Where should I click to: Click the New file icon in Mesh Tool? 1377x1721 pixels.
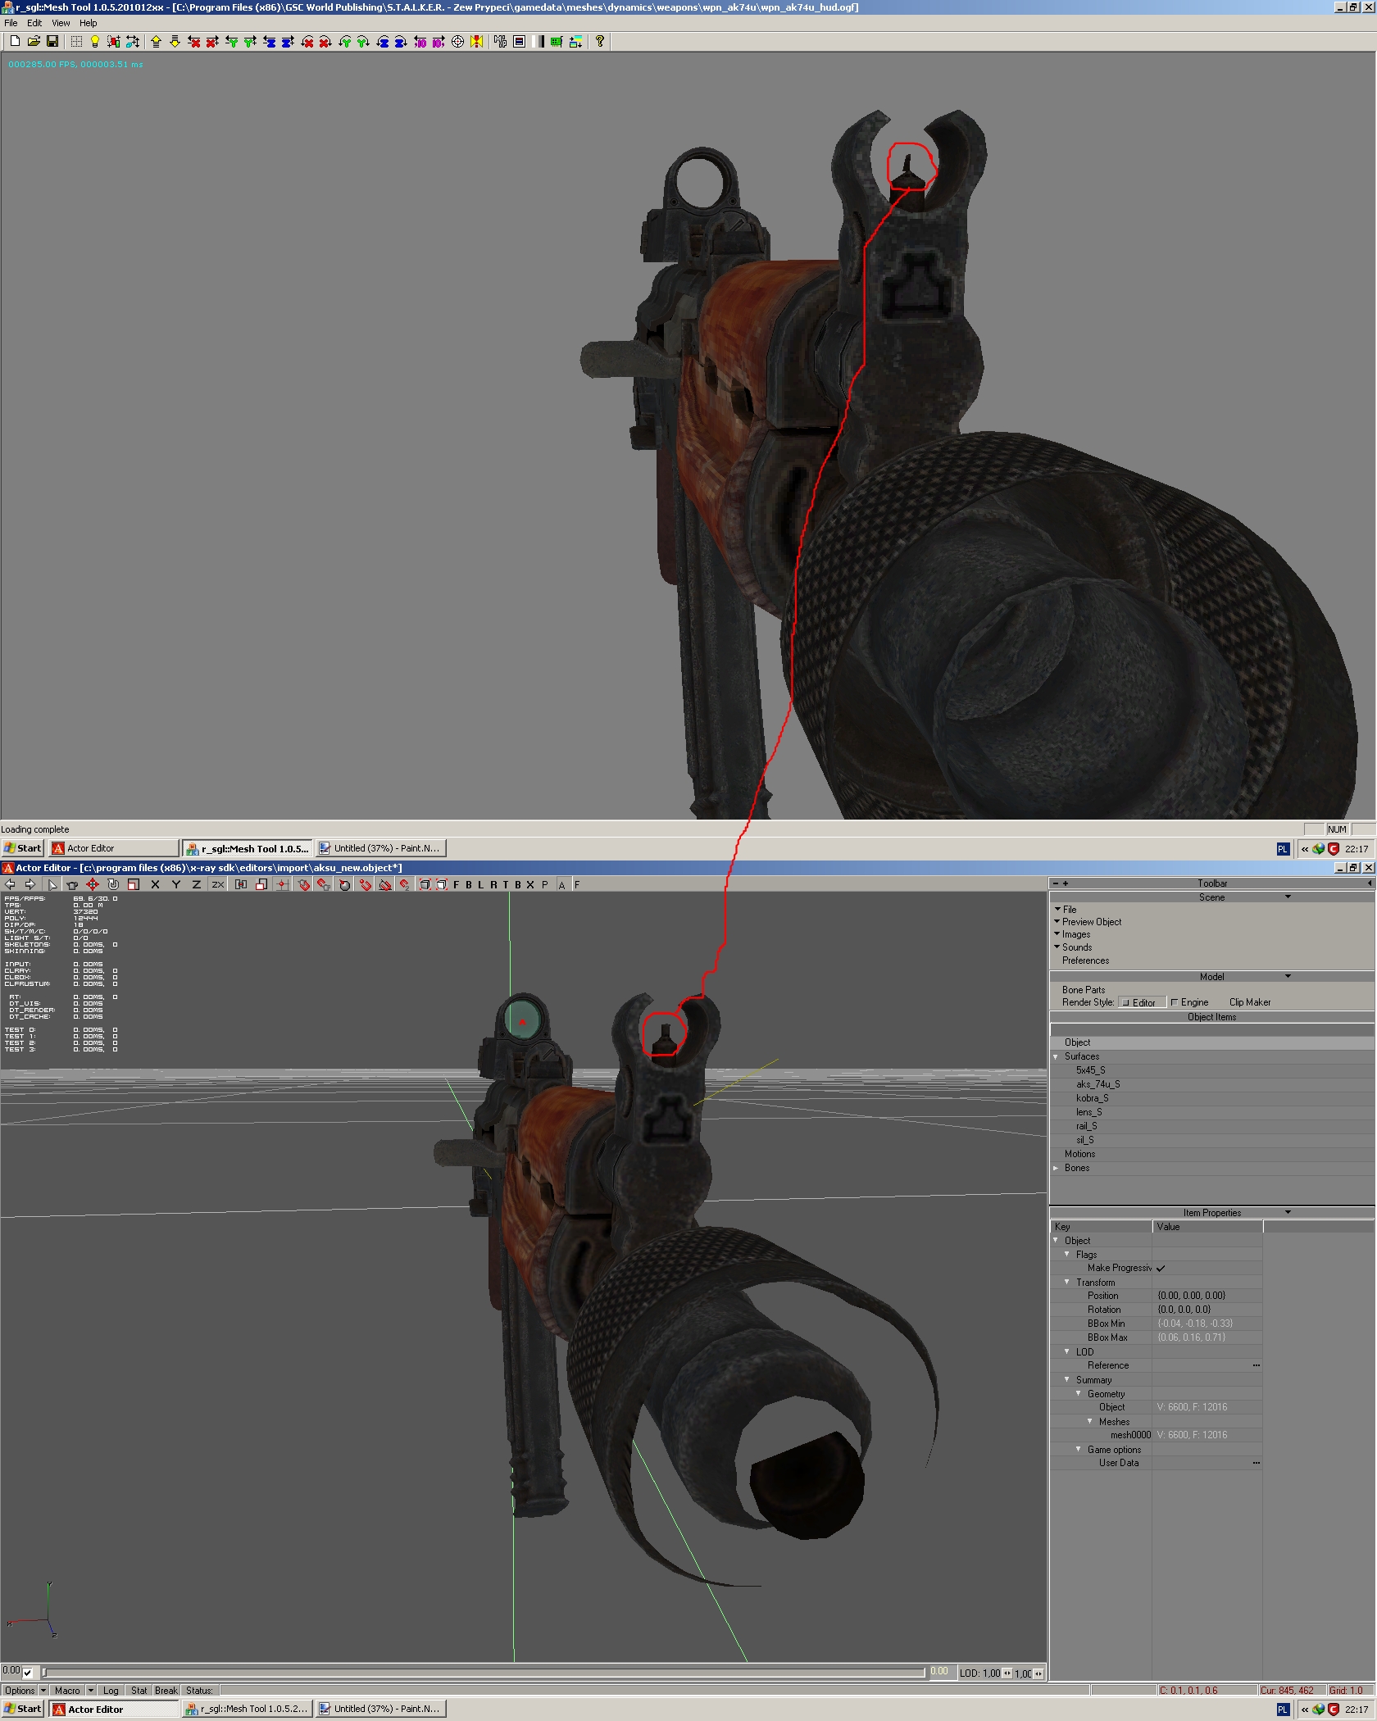pyautogui.click(x=15, y=41)
